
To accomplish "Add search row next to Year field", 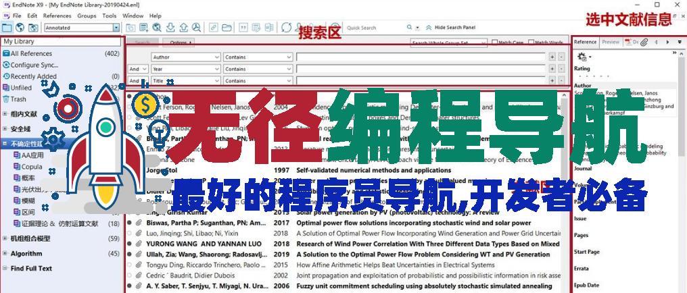I will (x=552, y=69).
